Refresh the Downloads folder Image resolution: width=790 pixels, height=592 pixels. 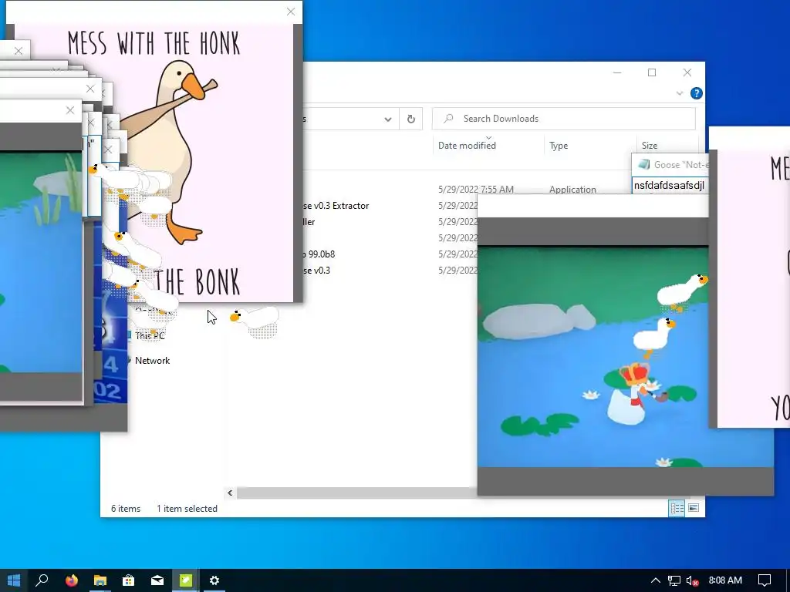pos(411,119)
